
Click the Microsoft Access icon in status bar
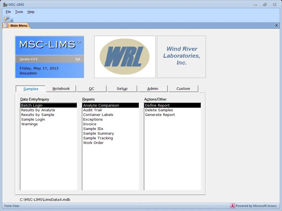coord(232,206)
